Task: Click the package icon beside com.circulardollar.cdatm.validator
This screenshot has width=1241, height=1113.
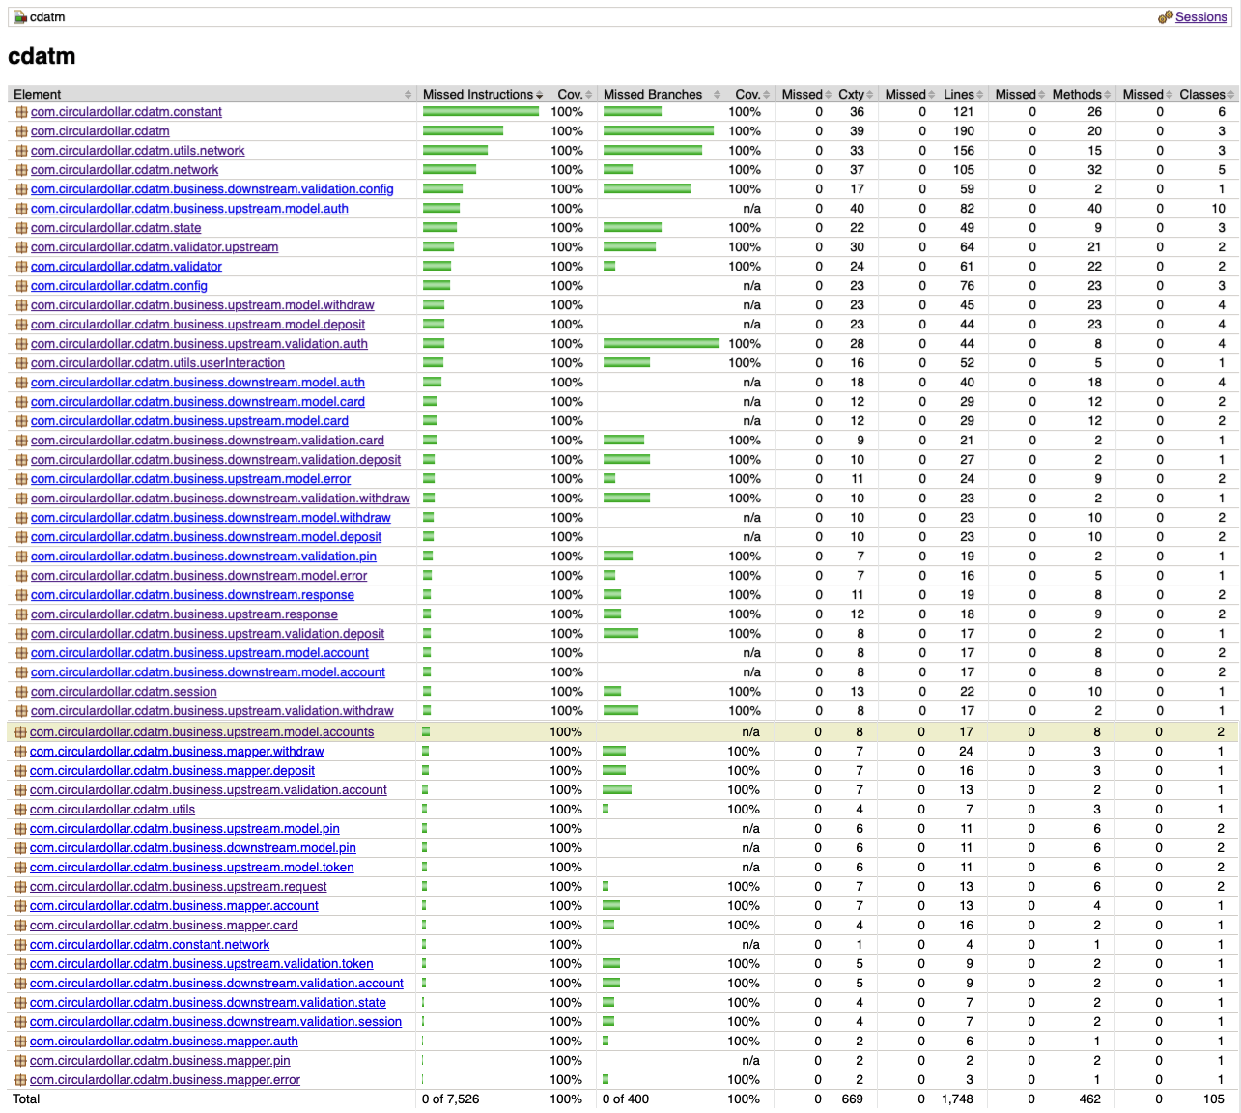Action: click(x=21, y=266)
